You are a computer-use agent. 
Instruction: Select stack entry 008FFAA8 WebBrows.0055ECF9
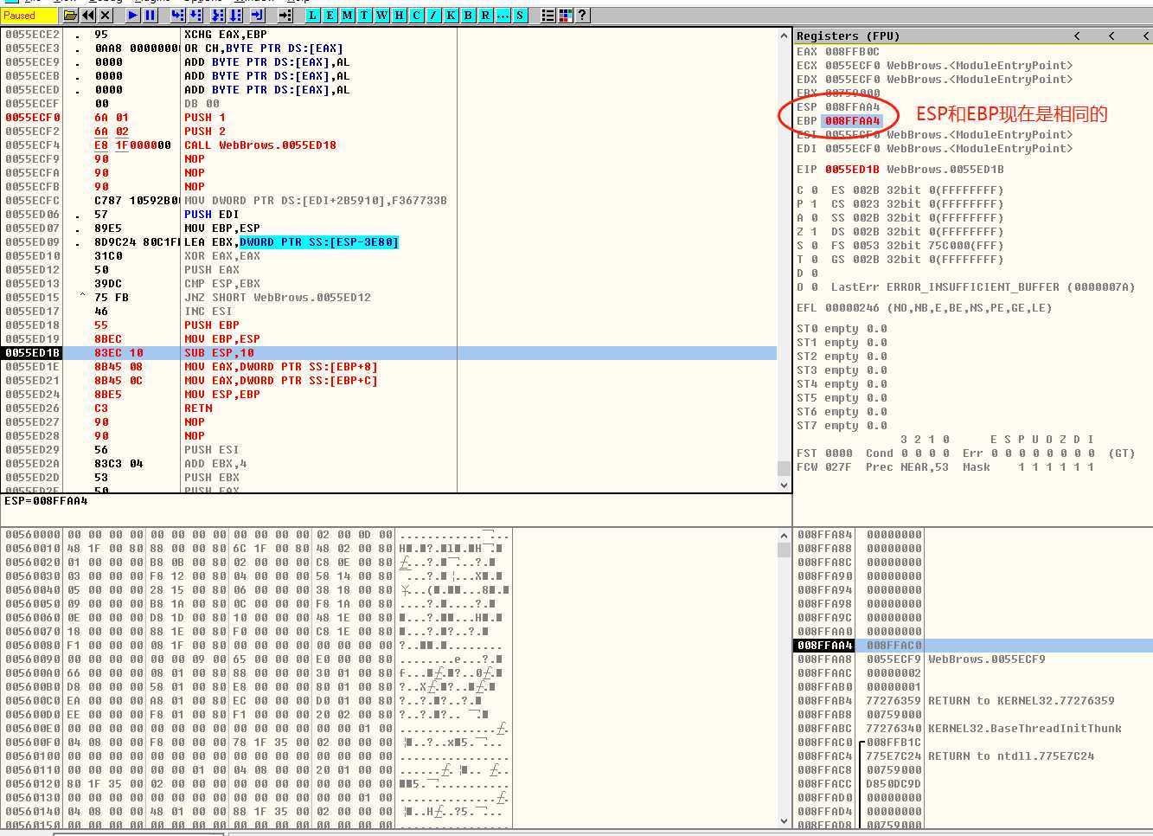click(973, 659)
